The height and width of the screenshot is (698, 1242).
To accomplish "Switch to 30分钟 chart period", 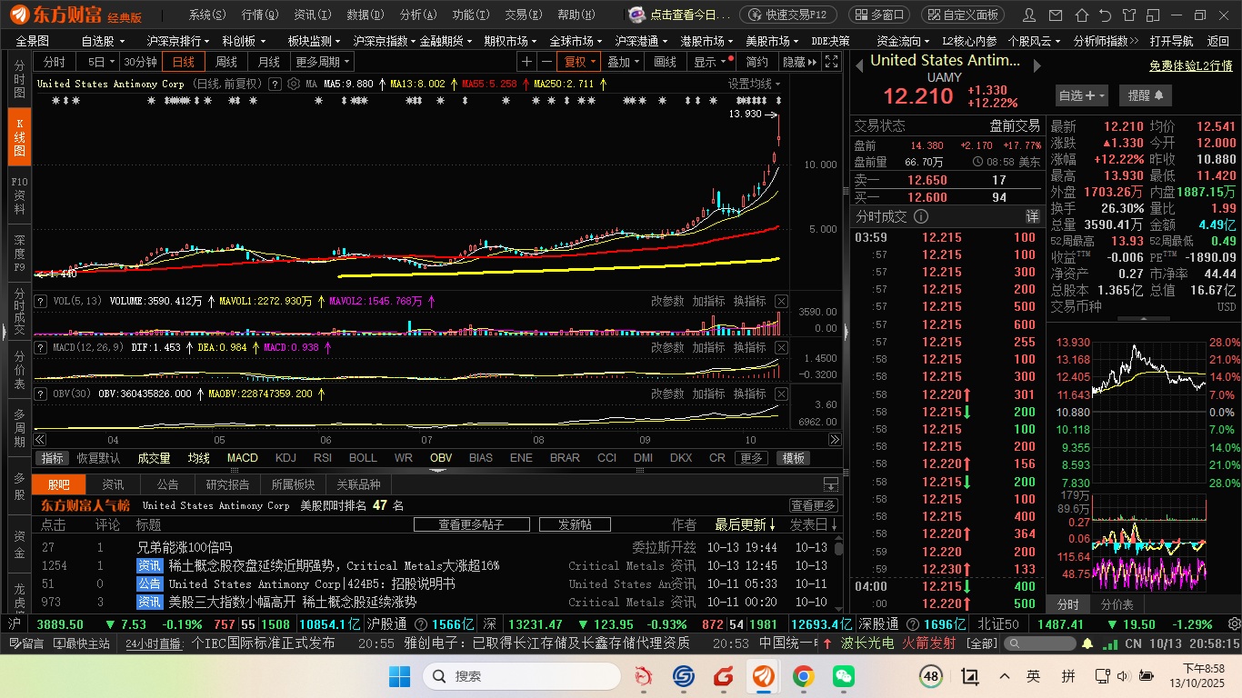I will tap(141, 62).
